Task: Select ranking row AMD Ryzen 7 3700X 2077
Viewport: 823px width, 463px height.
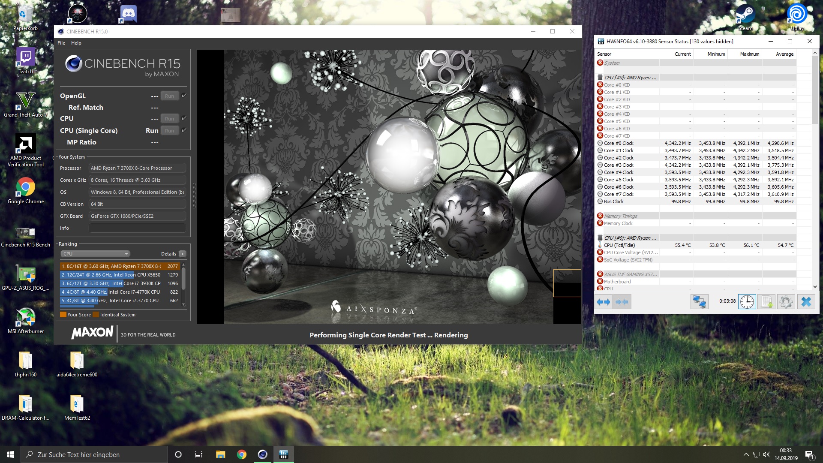Action: pos(120,266)
